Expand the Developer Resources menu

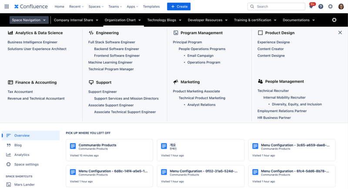click(x=207, y=20)
